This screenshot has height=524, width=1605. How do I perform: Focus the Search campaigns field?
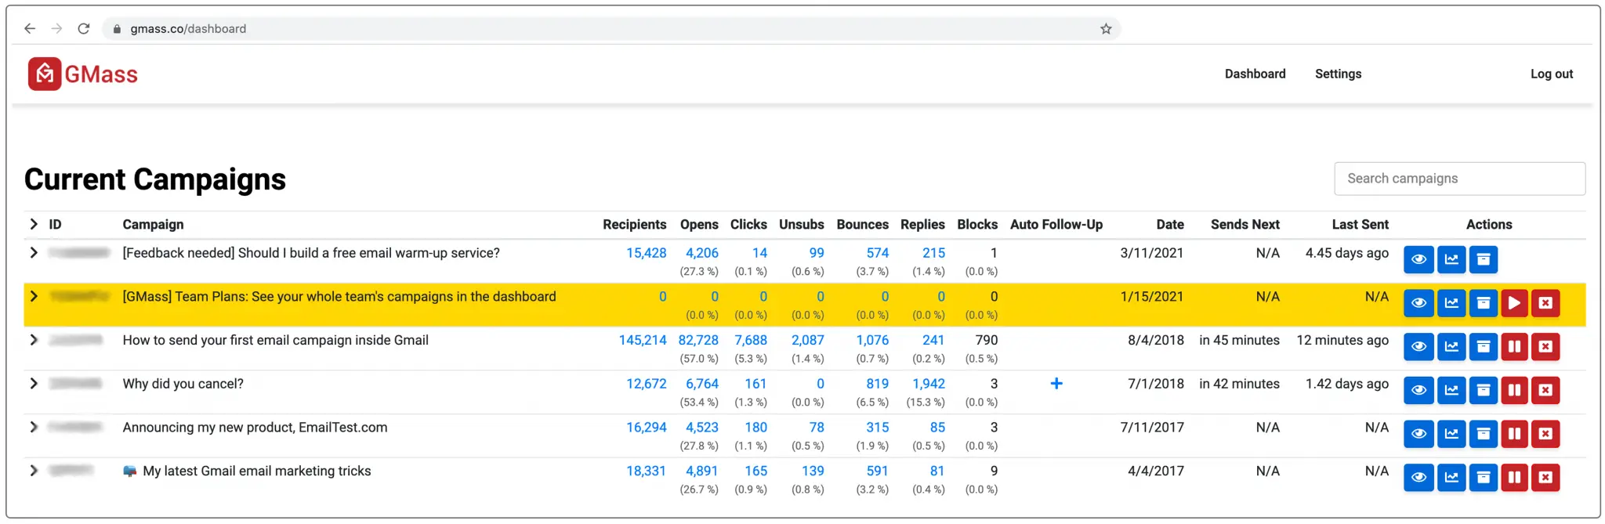1459,179
